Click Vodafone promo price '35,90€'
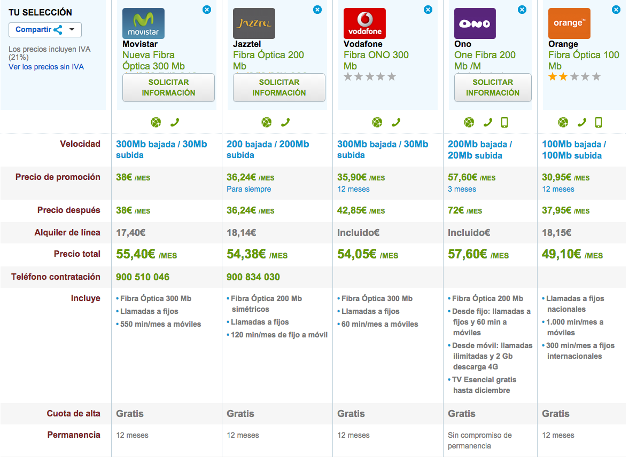 pos(352,177)
